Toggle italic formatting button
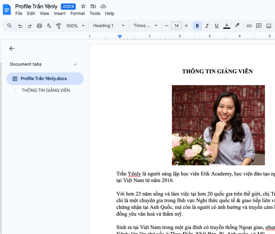275x234 pixels. coord(207,26)
